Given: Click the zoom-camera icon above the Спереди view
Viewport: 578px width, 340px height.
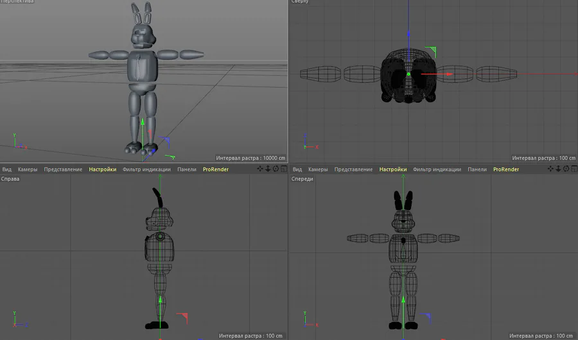Looking at the screenshot, I should tap(559, 169).
